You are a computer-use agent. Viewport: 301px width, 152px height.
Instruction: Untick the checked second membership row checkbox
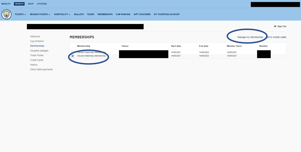(x=73, y=56)
